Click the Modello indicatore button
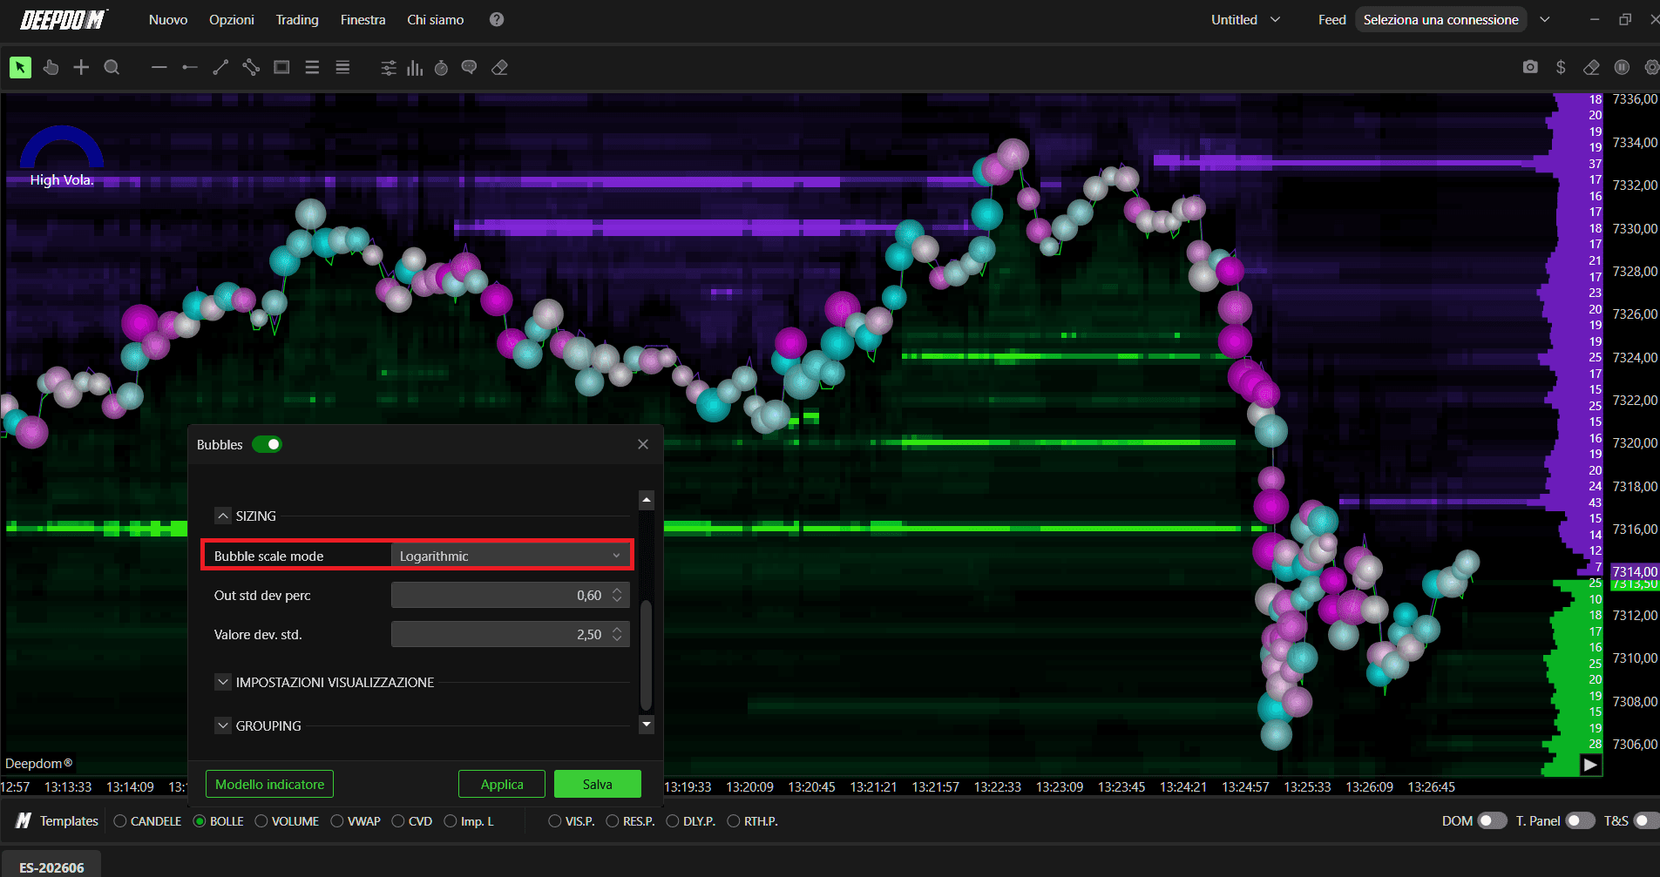This screenshot has height=877, width=1660. tap(269, 784)
